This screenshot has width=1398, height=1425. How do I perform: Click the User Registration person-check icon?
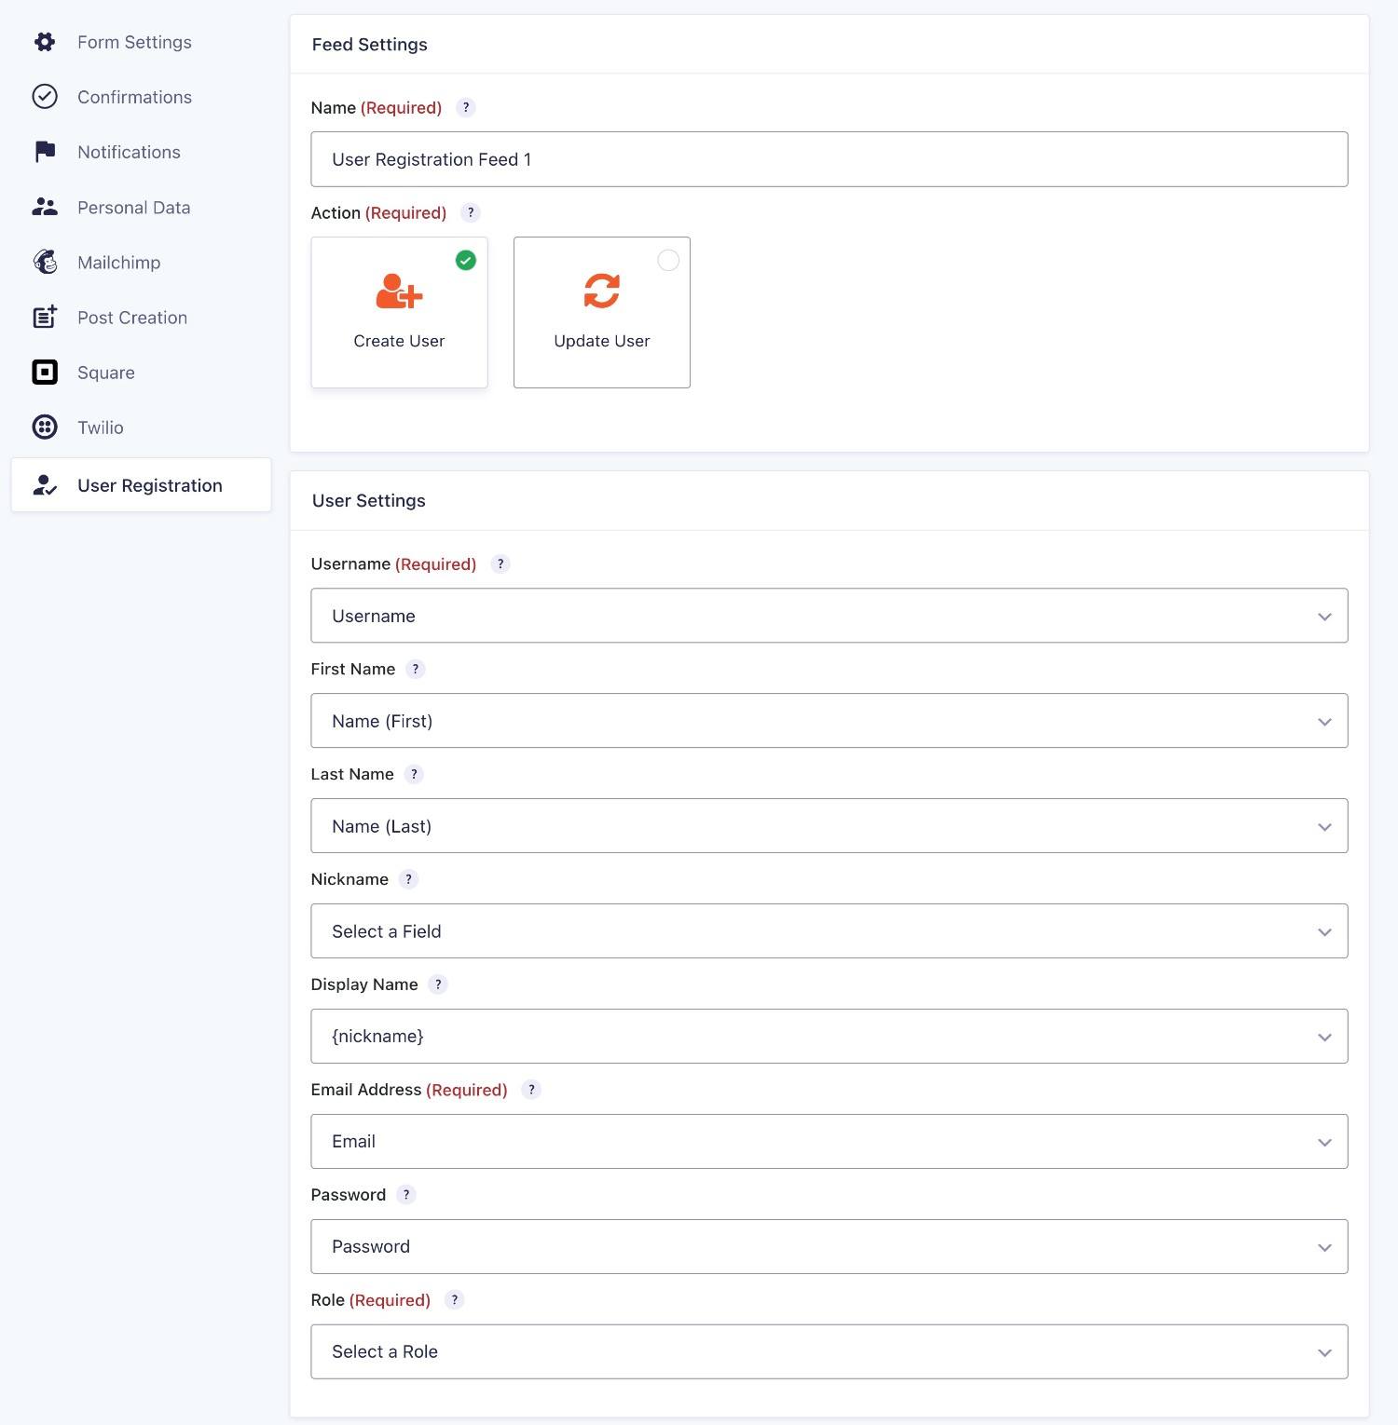coord(45,485)
